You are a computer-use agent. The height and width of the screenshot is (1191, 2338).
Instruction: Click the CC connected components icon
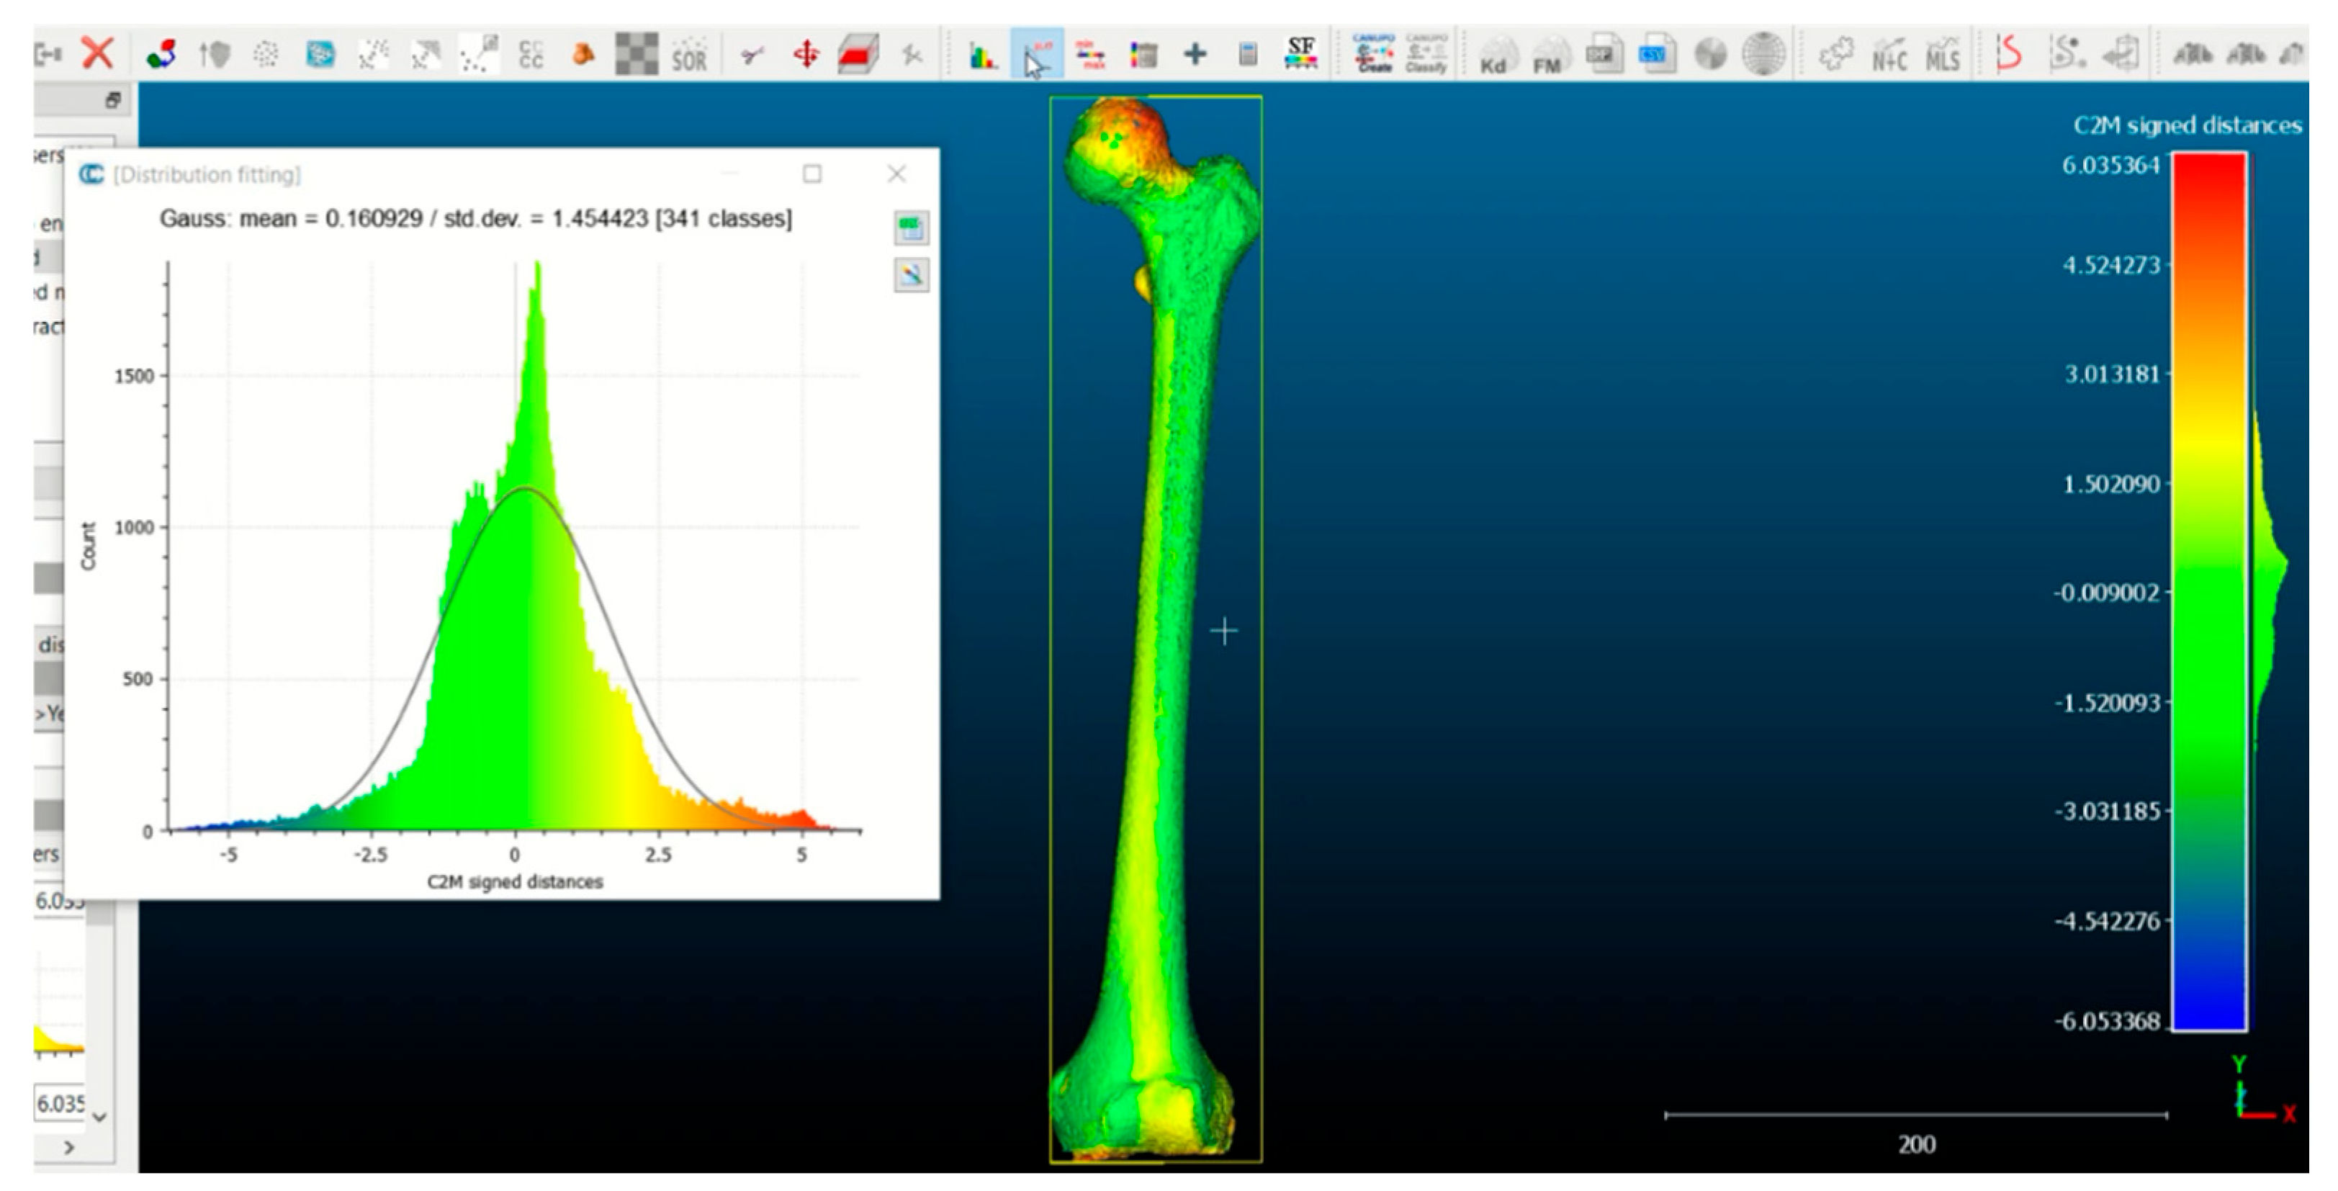[x=531, y=55]
